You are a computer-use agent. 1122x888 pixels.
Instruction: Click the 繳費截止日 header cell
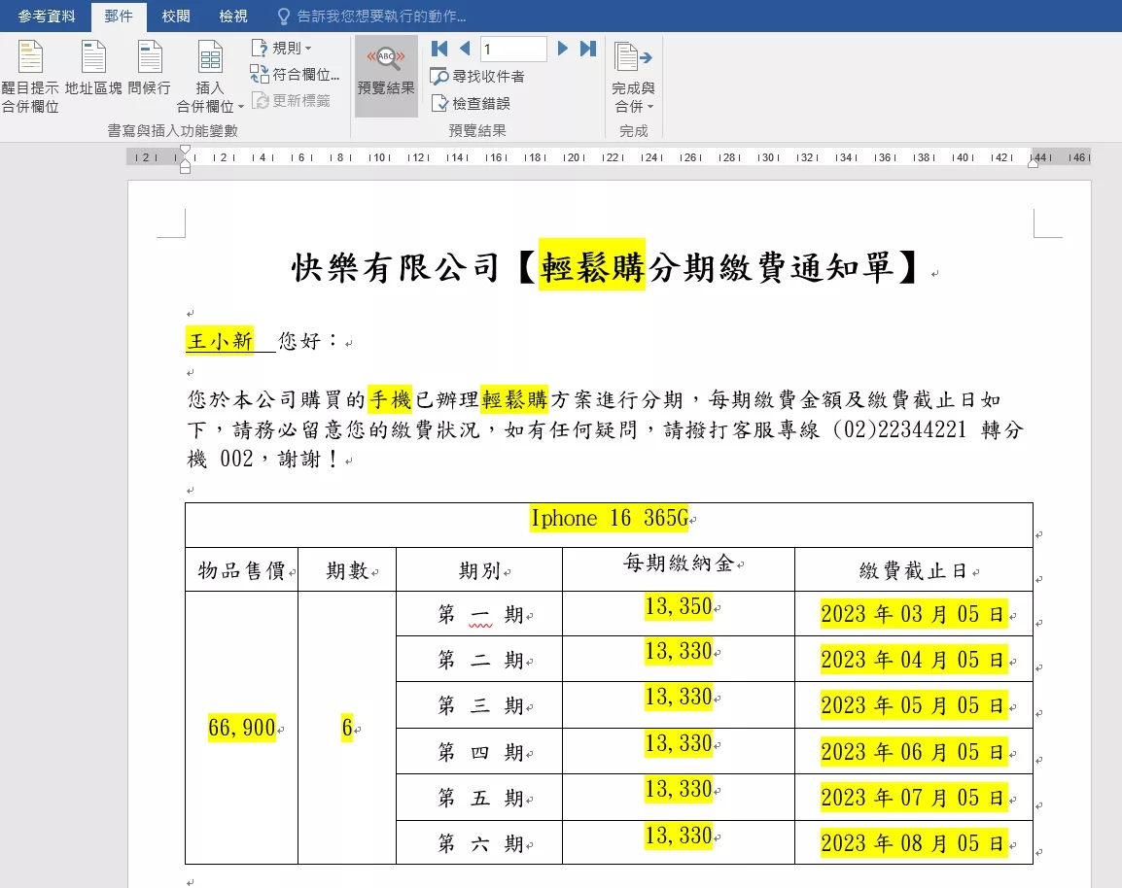click(x=913, y=570)
